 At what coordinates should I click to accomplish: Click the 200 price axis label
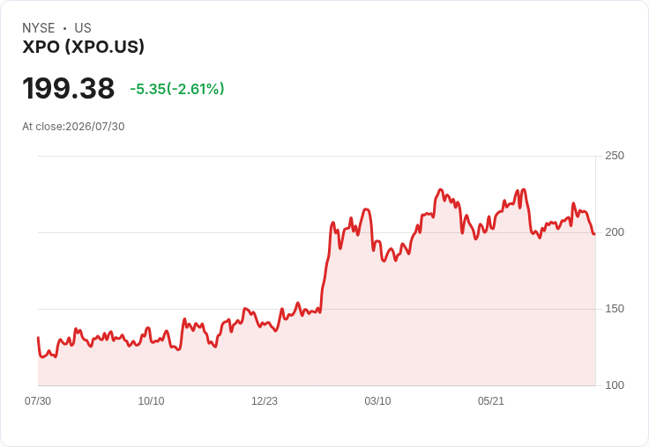point(615,232)
